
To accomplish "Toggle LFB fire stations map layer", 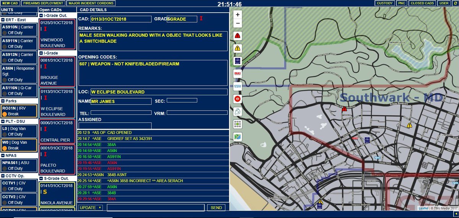I will 238,73.
